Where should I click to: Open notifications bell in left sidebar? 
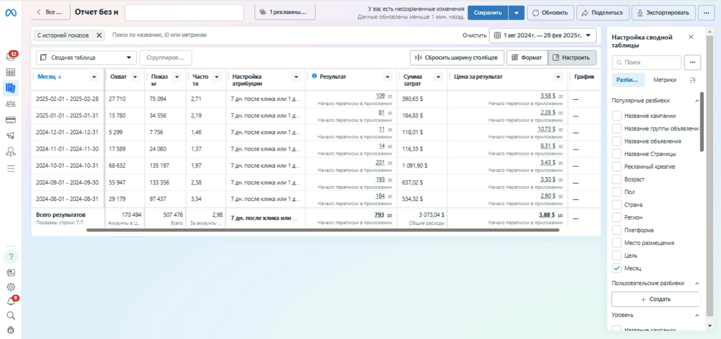11,301
